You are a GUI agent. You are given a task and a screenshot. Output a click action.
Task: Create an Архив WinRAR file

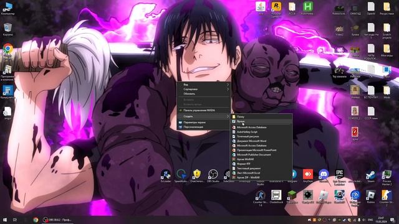pos(261,159)
